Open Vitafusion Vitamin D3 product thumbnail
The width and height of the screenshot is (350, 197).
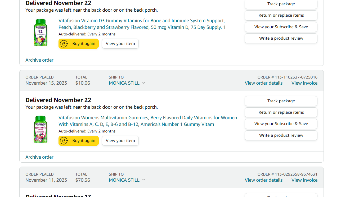pos(41,33)
